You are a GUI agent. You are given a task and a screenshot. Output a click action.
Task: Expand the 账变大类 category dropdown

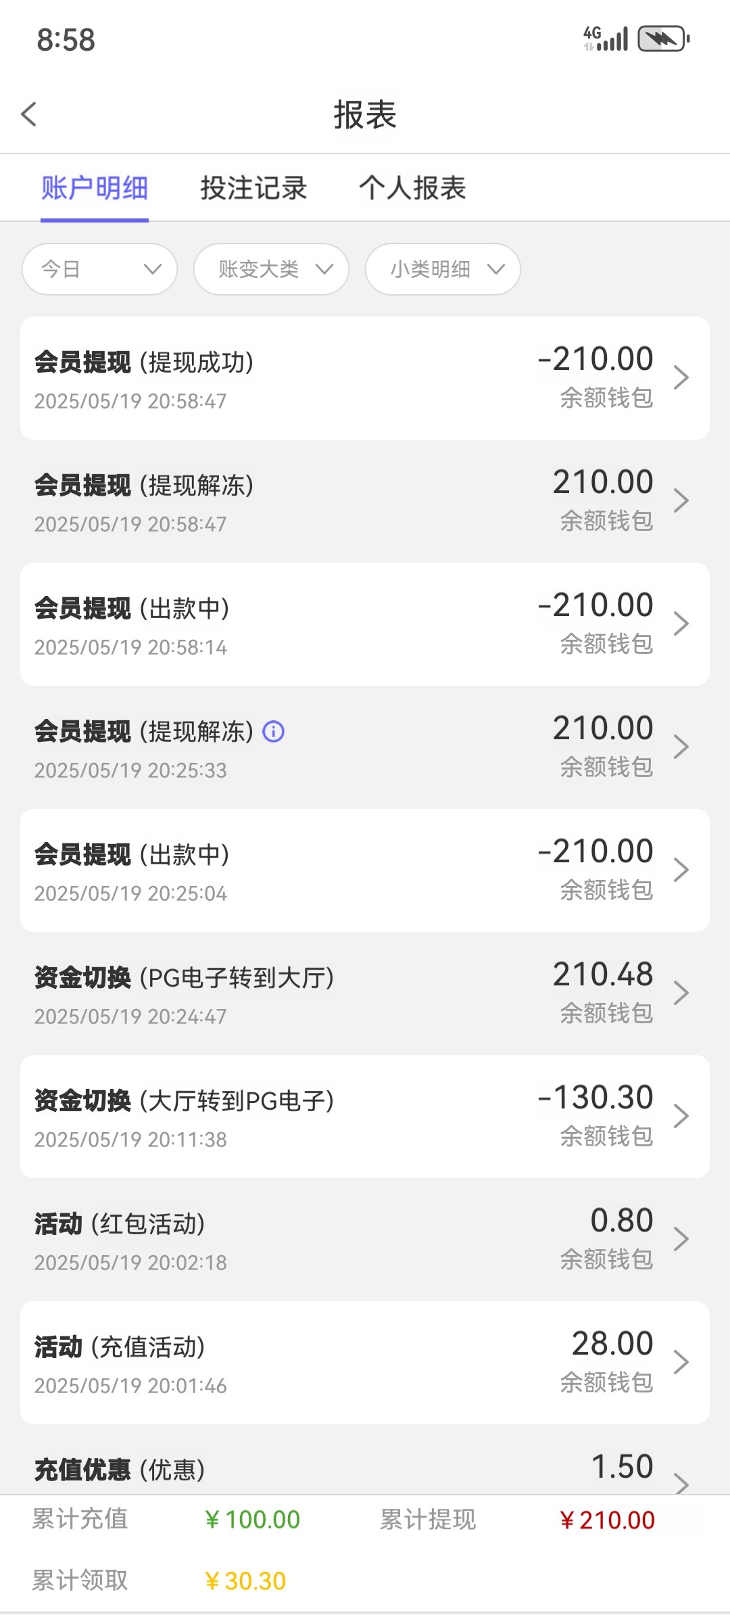tap(271, 269)
